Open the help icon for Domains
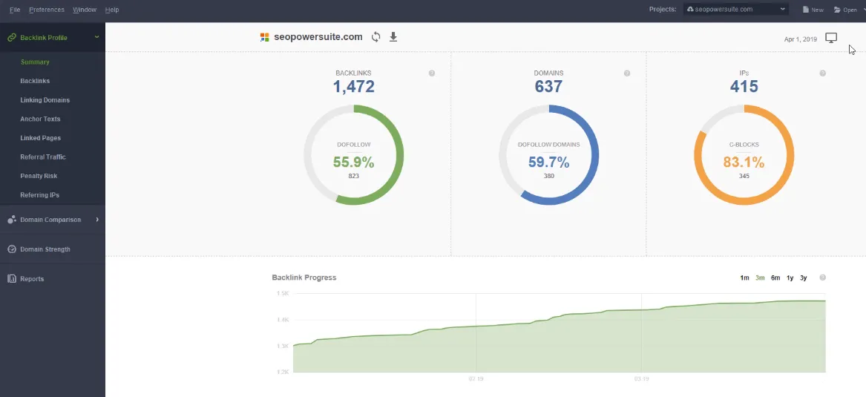The height and width of the screenshot is (397, 866). [627, 73]
